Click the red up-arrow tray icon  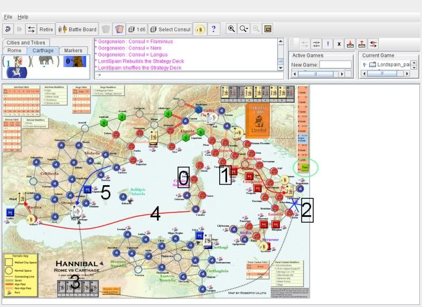[362, 44]
